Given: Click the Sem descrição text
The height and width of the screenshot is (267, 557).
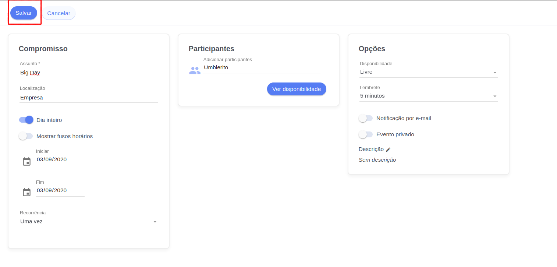Looking at the screenshot, I should 377,160.
